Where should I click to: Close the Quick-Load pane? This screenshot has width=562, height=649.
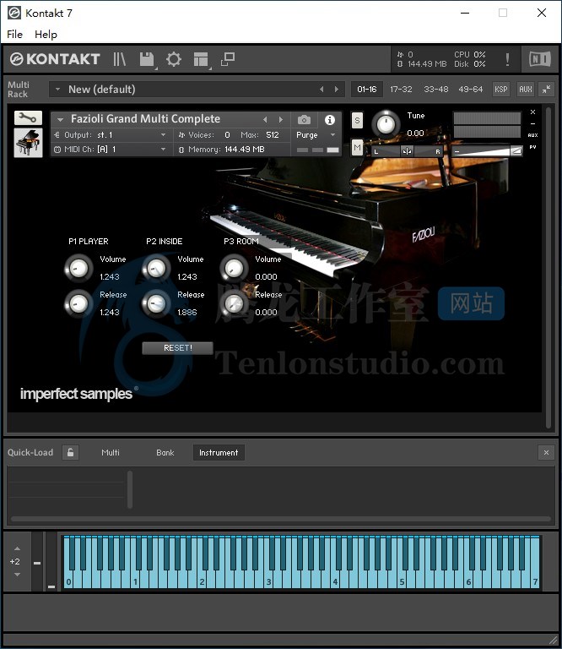[x=546, y=452]
